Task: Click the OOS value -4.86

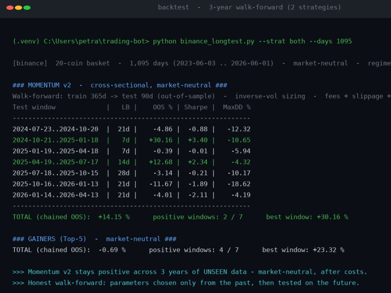Action: coord(163,129)
